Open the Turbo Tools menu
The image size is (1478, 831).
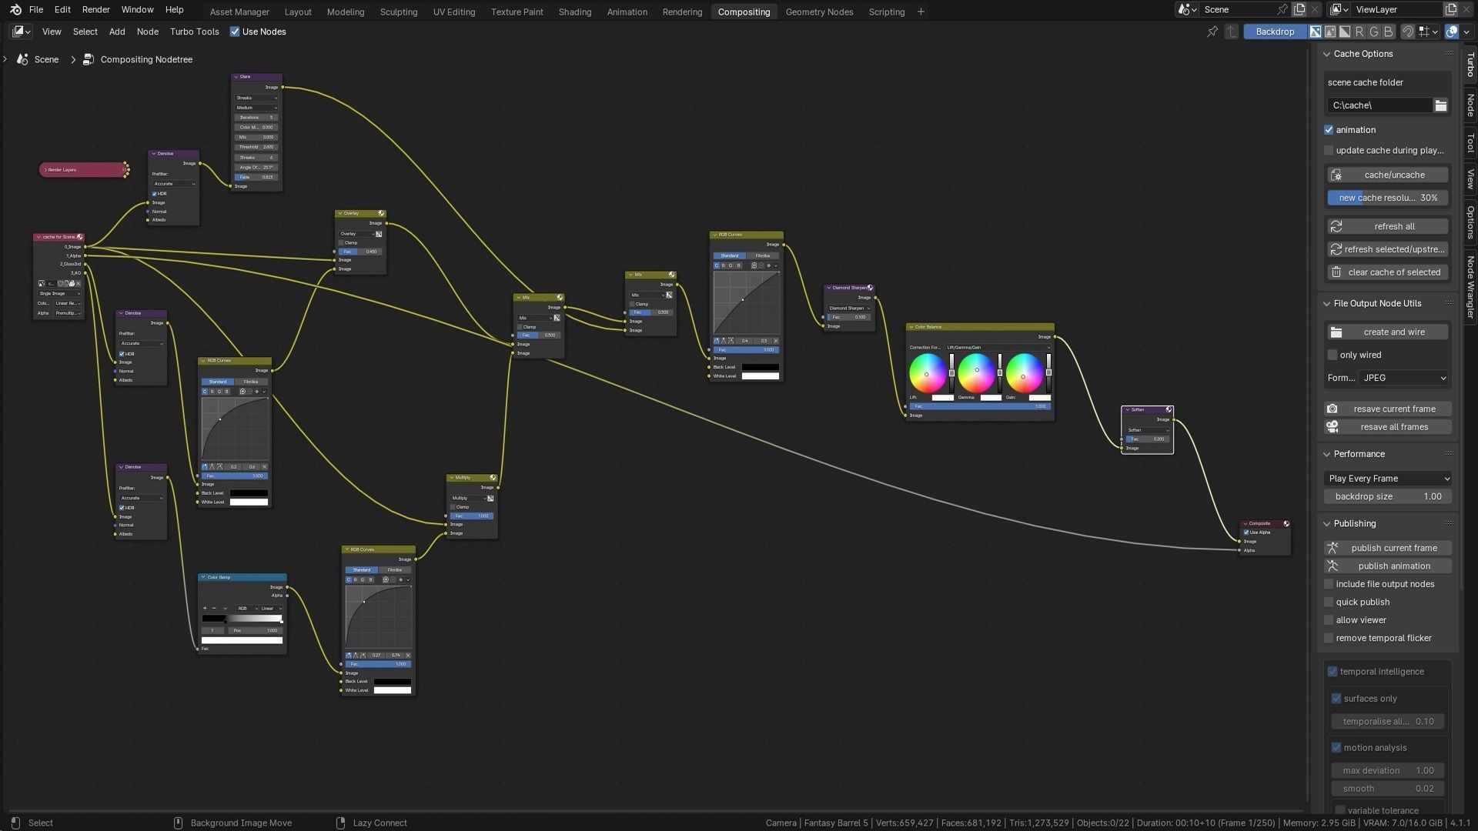pyautogui.click(x=194, y=32)
